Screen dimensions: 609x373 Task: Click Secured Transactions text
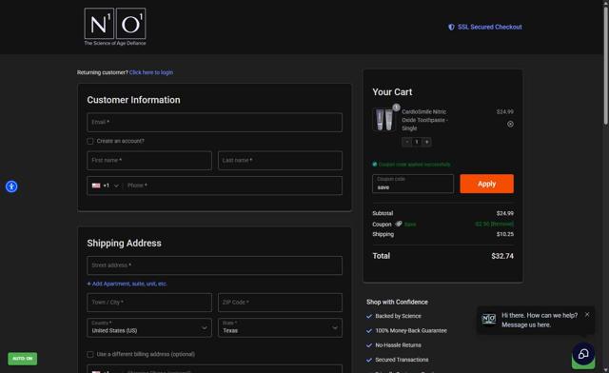pos(402,360)
